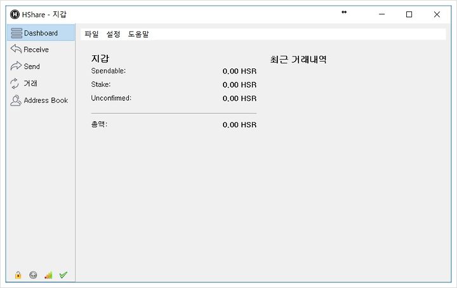Click the green sync checkmark icon

(x=63, y=275)
